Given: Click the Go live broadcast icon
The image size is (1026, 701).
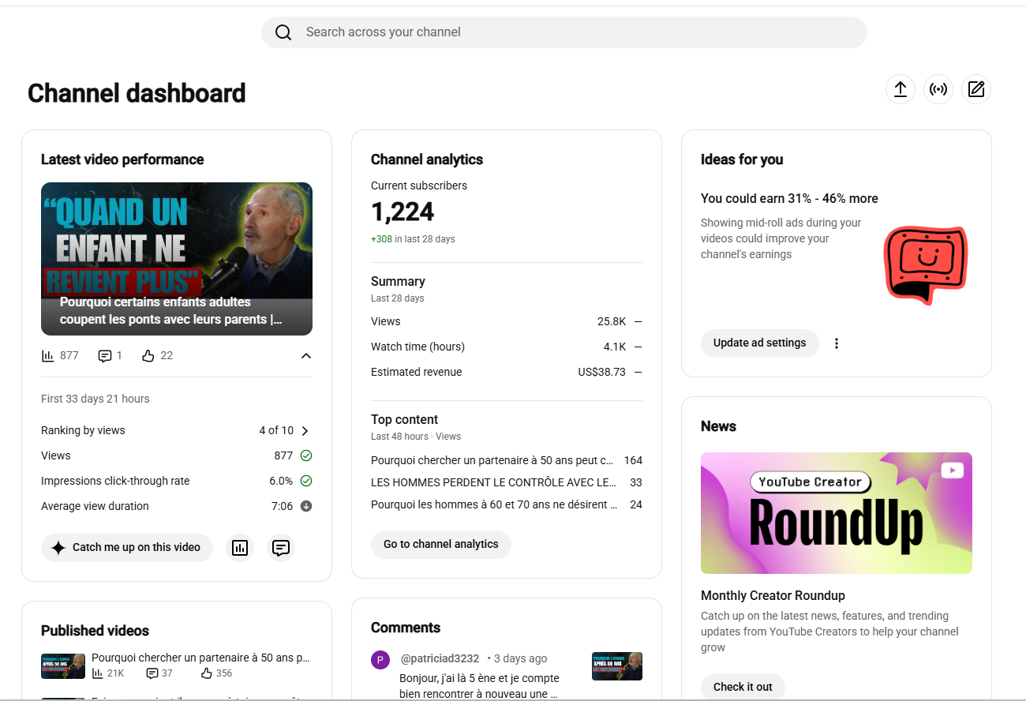Looking at the screenshot, I should click(938, 89).
